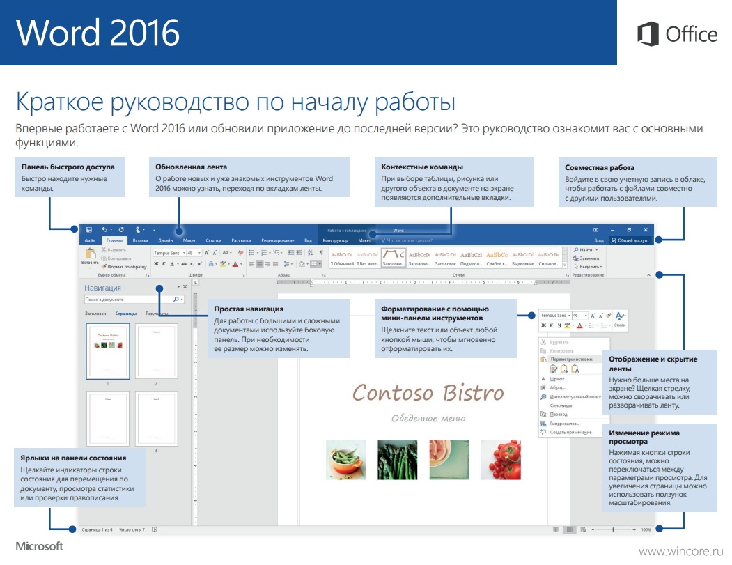This screenshot has height=565, width=732.
Task: Toggle underline (Ч) in the ribbon
Action: point(172,264)
